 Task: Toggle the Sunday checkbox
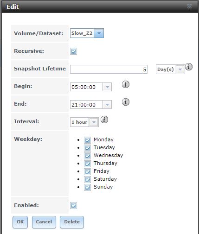[x=87, y=187]
